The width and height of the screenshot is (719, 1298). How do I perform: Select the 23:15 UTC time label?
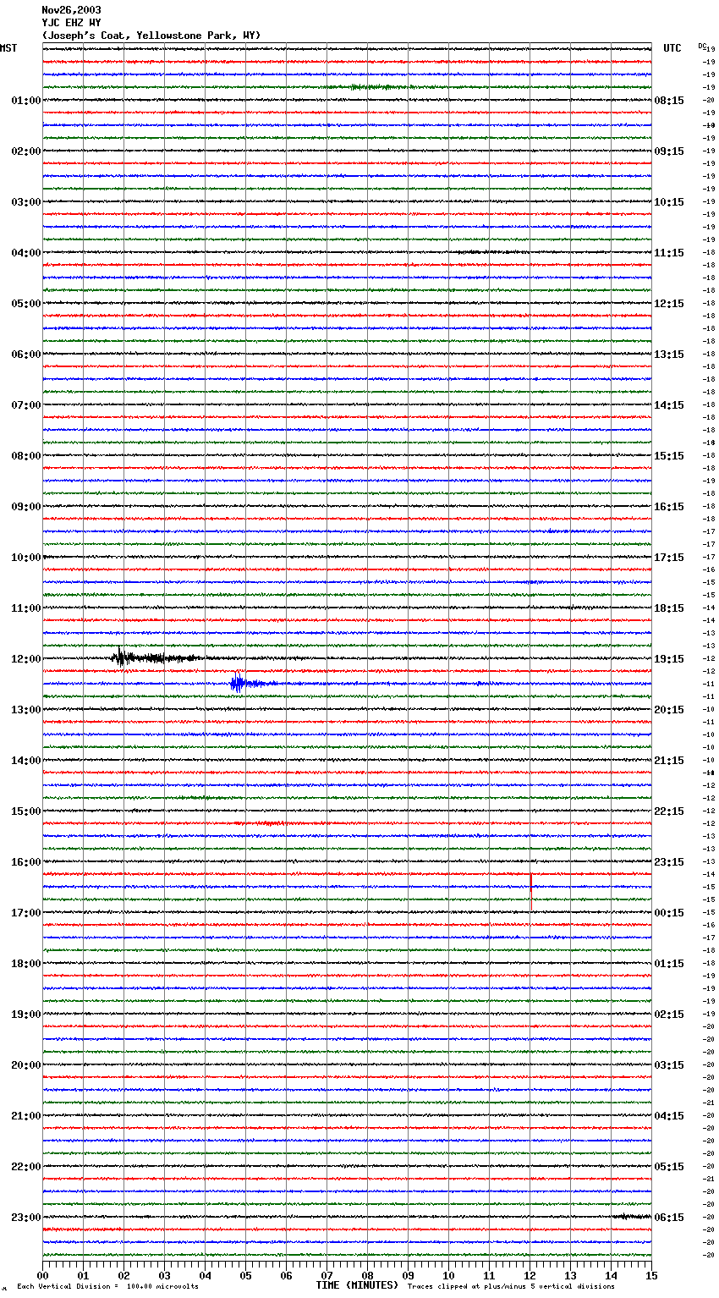pyautogui.click(x=669, y=862)
